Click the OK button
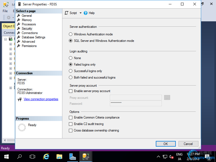The width and height of the screenshot is (216, 162). (166, 144)
